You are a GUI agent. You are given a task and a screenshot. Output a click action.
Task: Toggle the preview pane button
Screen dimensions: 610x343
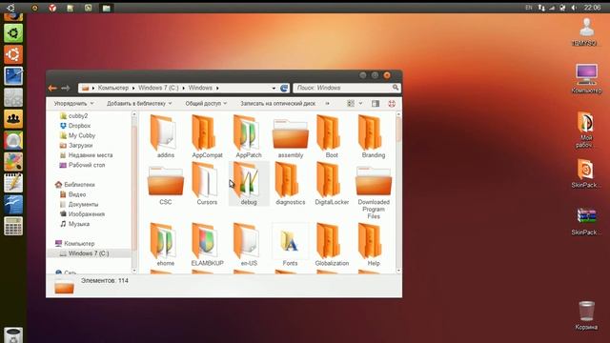pyautogui.click(x=376, y=104)
